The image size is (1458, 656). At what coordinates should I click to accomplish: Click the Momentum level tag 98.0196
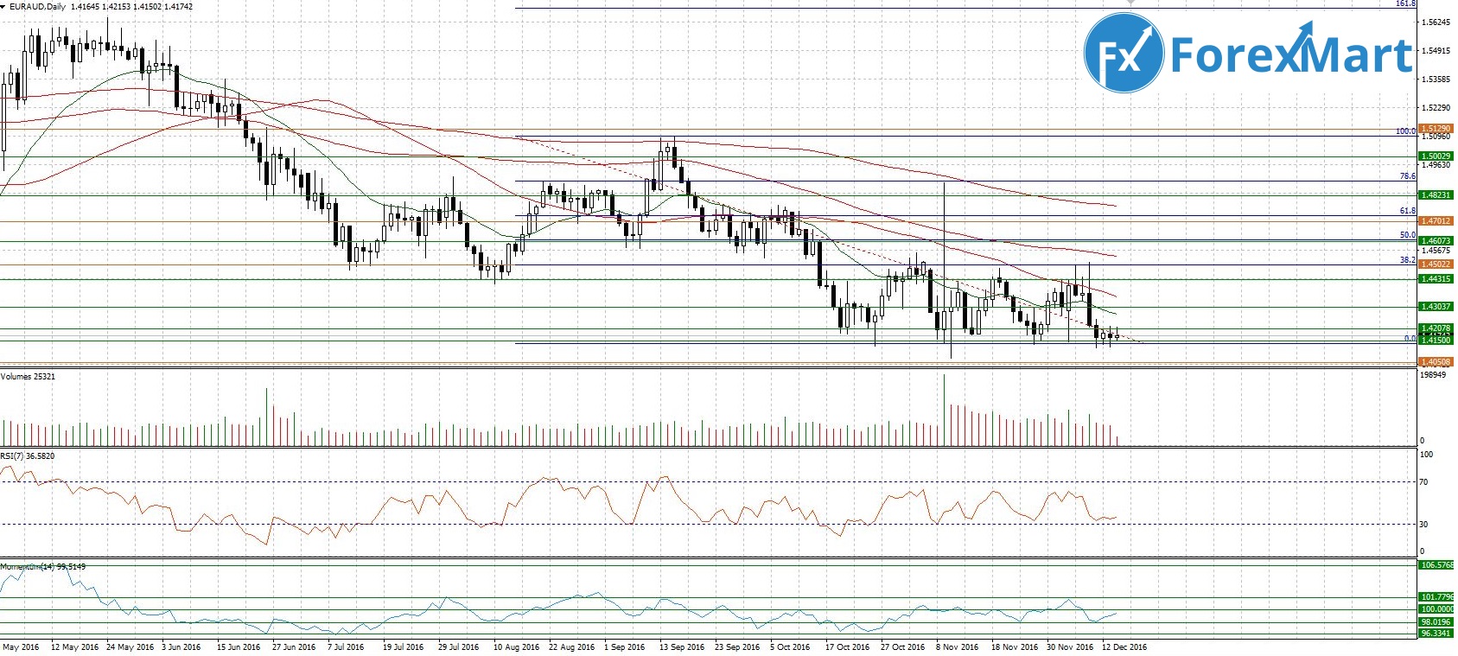pos(1436,622)
